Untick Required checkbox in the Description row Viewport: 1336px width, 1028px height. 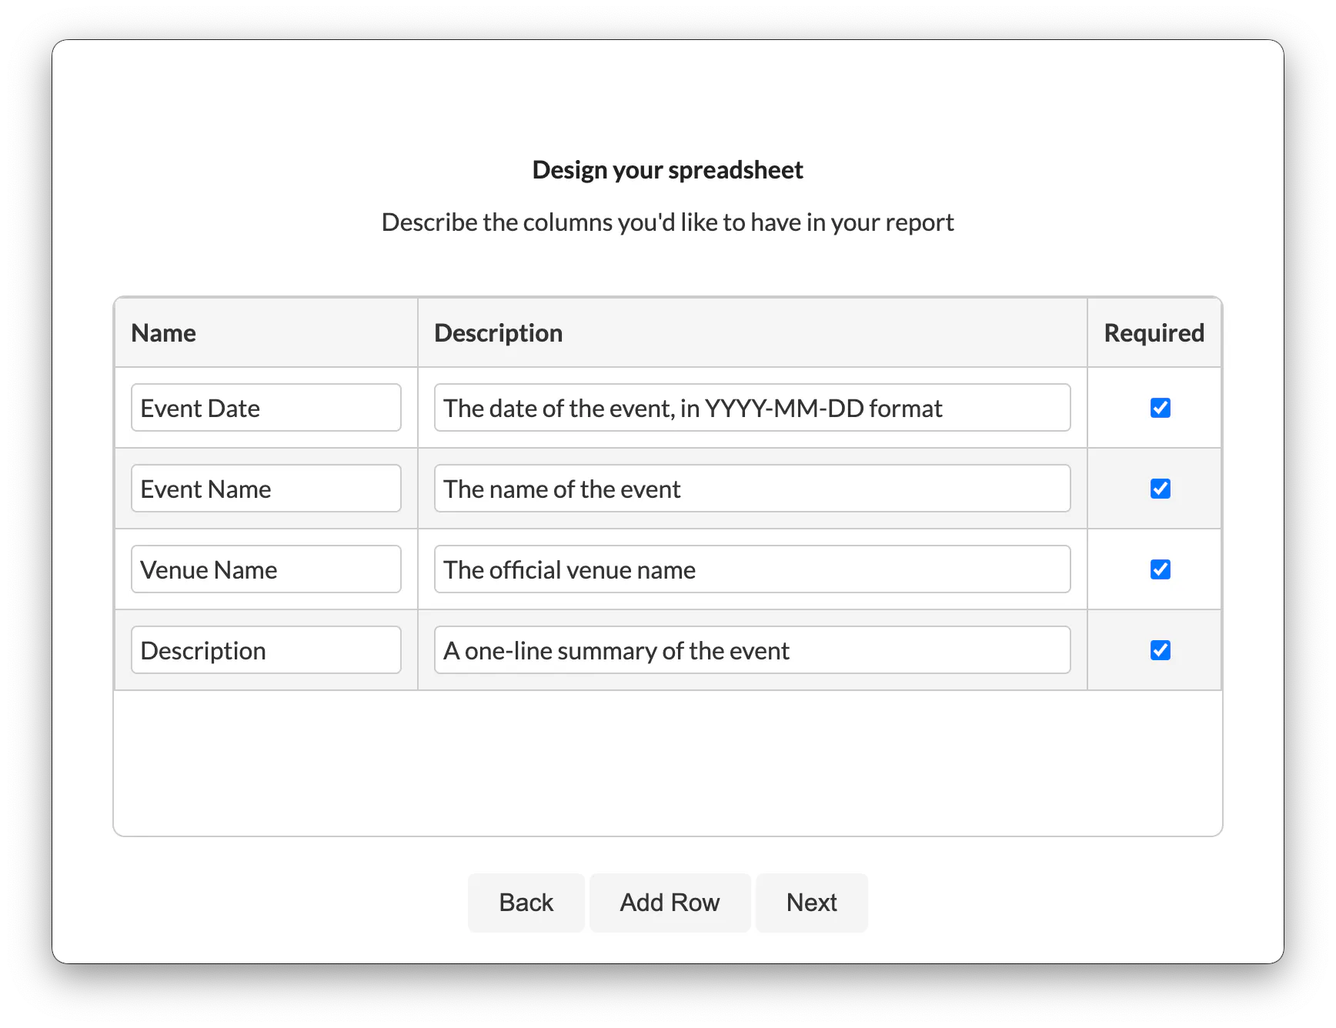pos(1160,650)
